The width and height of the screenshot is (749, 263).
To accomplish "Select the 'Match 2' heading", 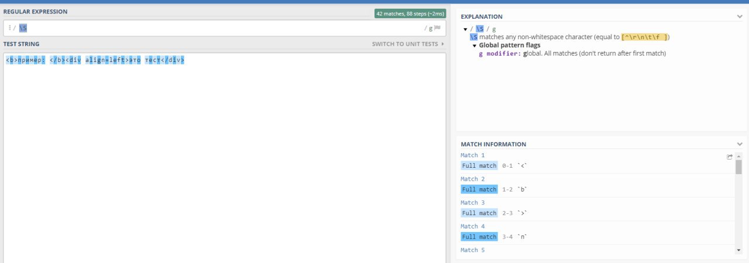I will (x=473, y=179).
